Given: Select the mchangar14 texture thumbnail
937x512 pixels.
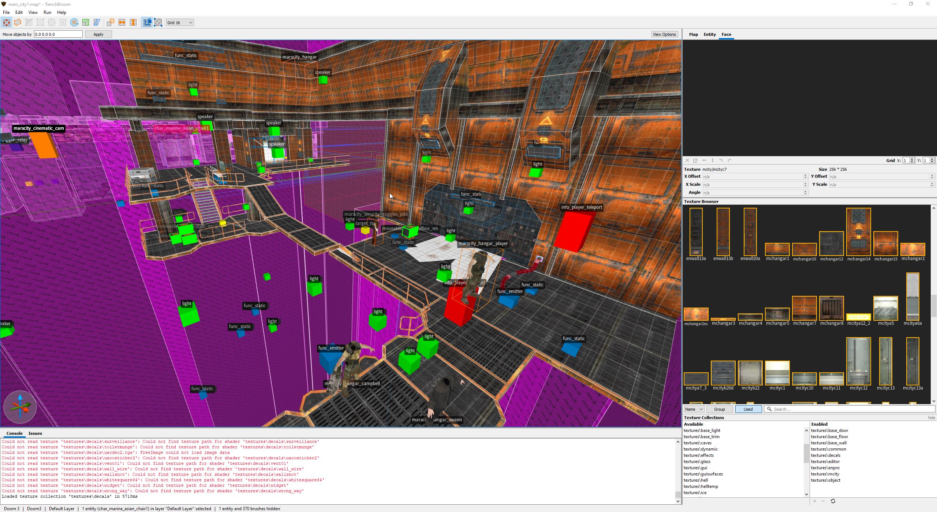Looking at the screenshot, I should (858, 232).
